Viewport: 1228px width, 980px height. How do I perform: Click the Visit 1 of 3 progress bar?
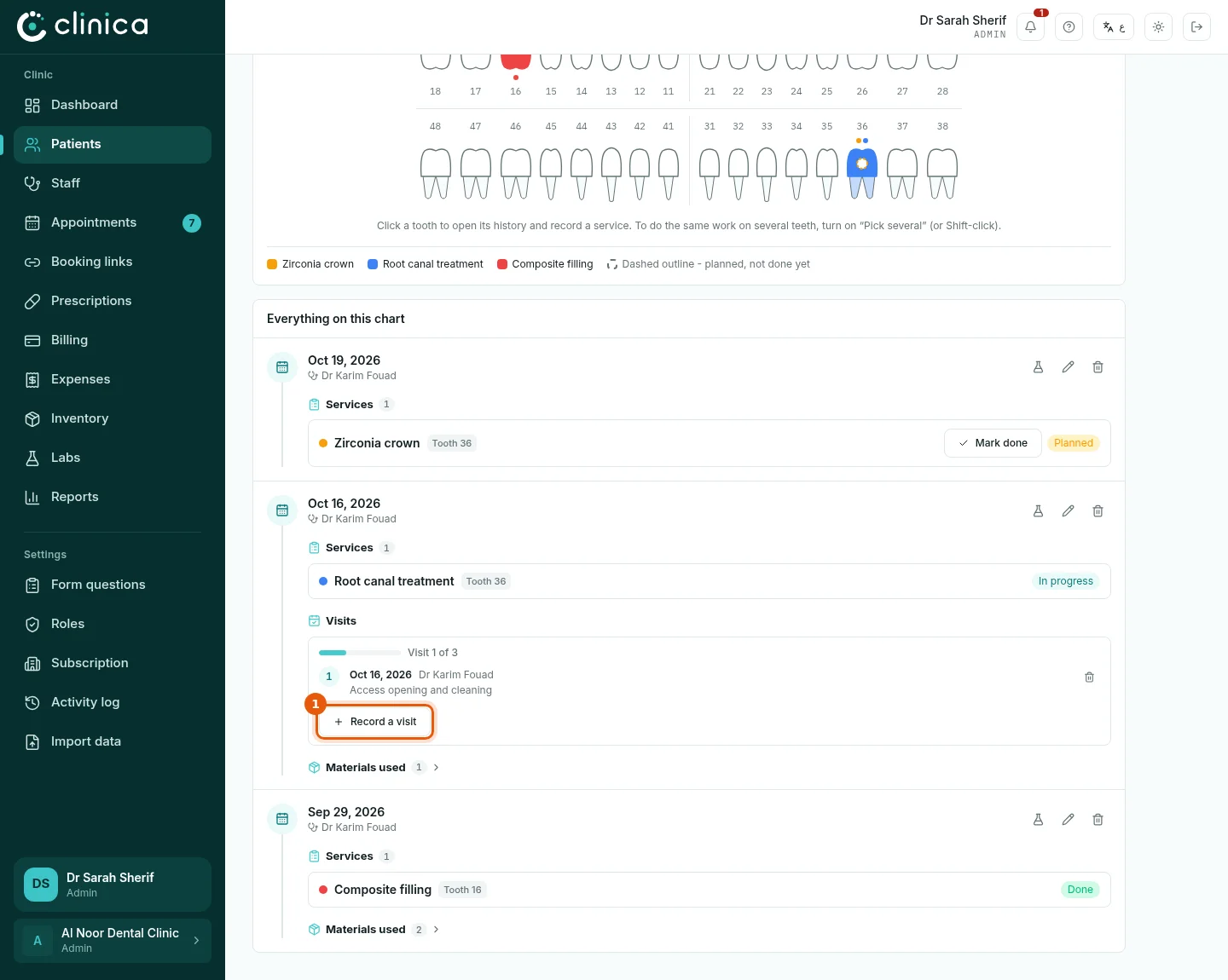click(360, 653)
